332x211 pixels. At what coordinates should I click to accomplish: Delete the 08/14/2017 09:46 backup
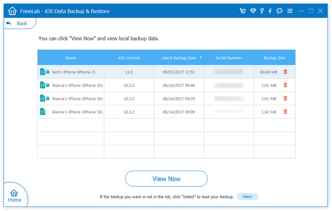click(285, 85)
